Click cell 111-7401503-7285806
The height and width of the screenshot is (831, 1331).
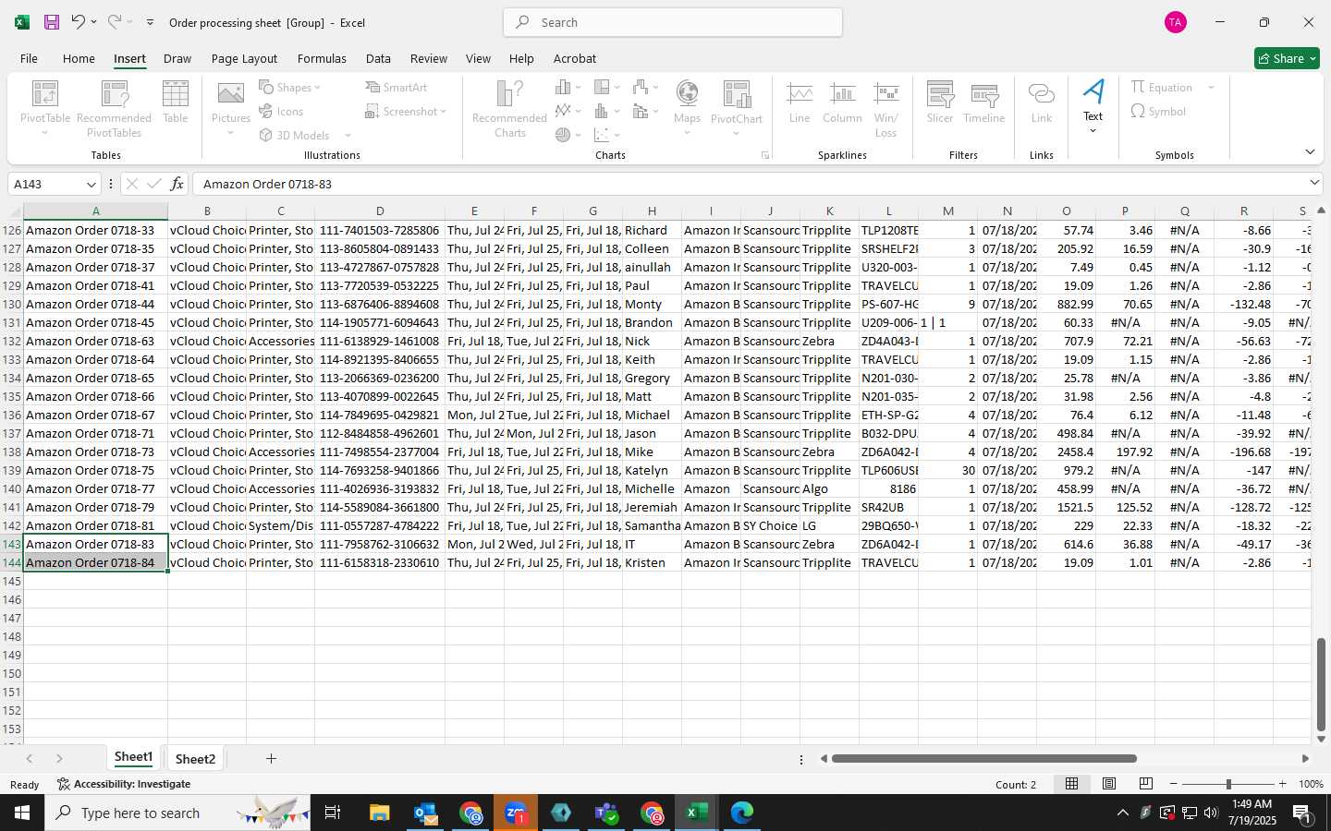[379, 230]
